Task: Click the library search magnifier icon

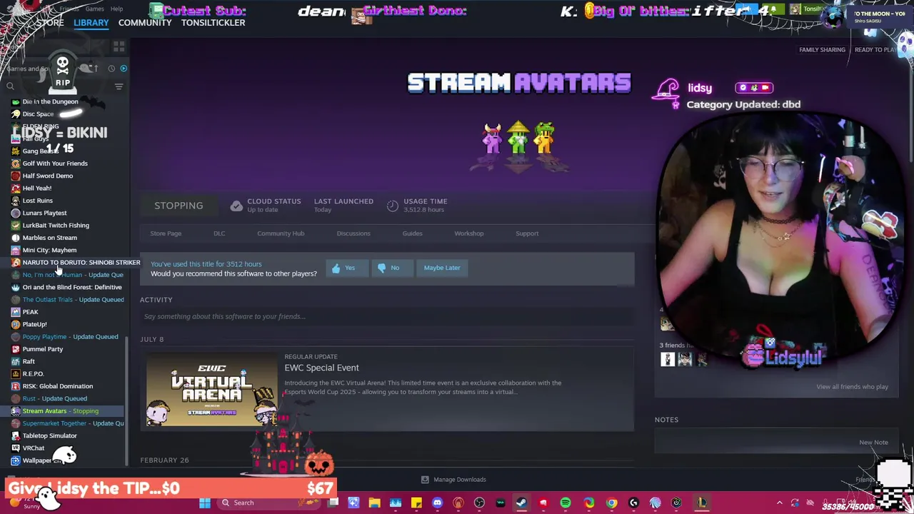Action: click(x=10, y=86)
